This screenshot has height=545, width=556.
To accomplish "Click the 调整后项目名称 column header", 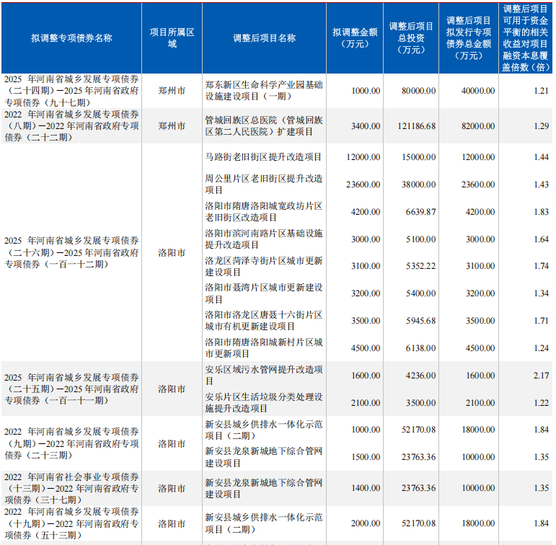I will 264,38.
